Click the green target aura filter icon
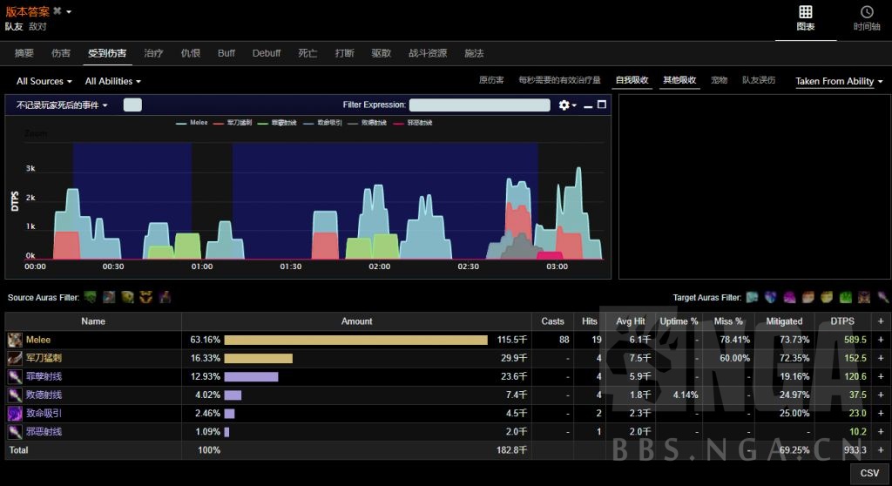Viewport: 892px width, 486px height. coord(845,297)
